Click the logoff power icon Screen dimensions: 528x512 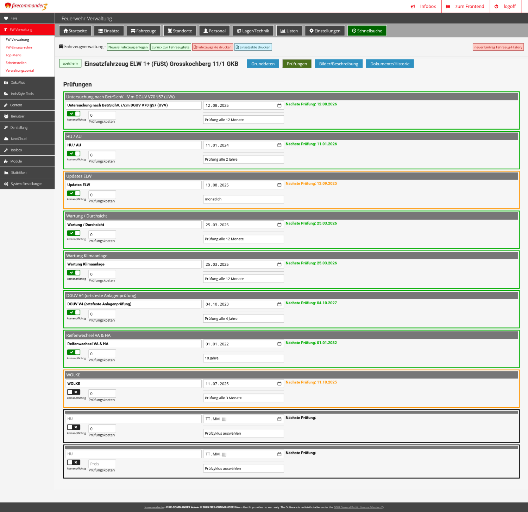click(496, 6)
